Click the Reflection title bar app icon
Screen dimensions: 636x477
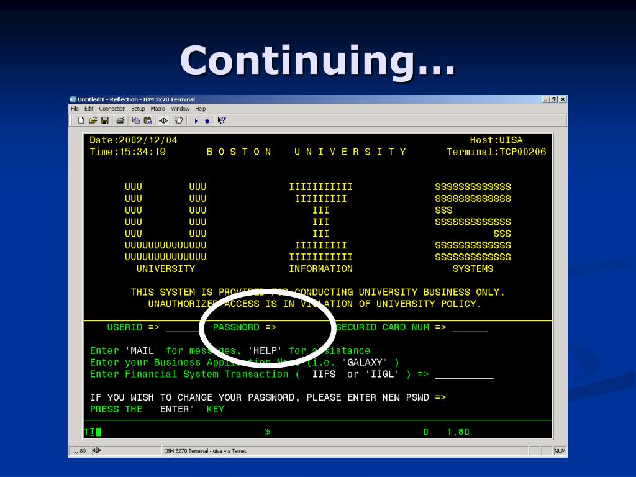click(x=73, y=99)
